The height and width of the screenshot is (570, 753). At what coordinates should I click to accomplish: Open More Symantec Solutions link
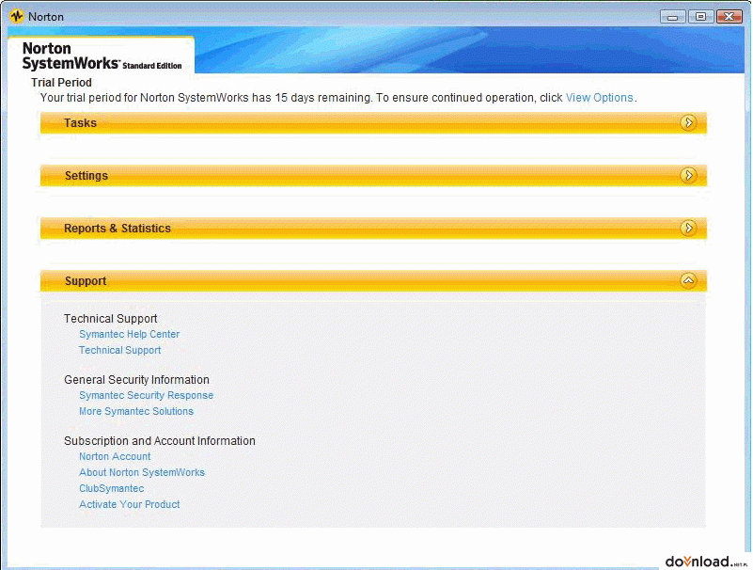coord(136,411)
